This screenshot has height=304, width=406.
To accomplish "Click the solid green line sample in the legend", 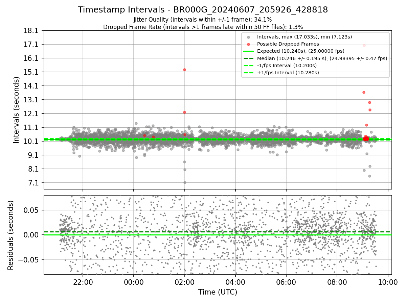I will click(249, 51).
